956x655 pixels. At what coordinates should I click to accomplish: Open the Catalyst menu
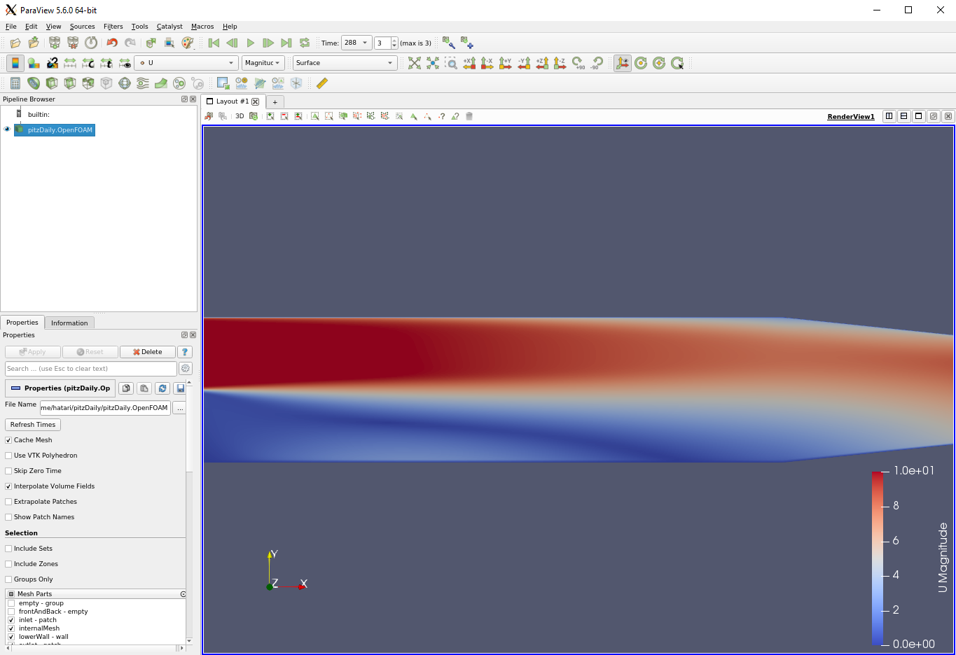169,27
